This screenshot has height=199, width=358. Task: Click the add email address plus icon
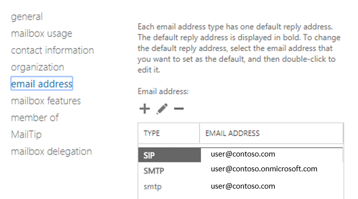(145, 109)
